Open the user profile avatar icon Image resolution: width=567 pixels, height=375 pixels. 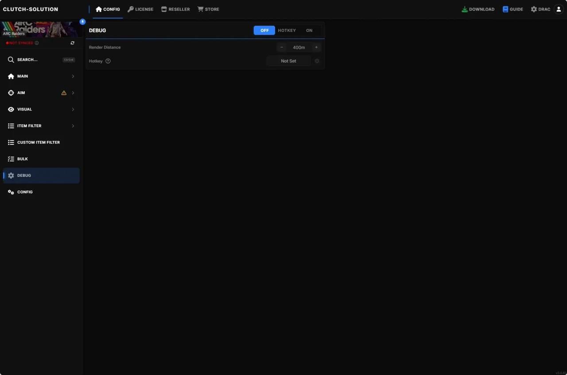(x=559, y=9)
